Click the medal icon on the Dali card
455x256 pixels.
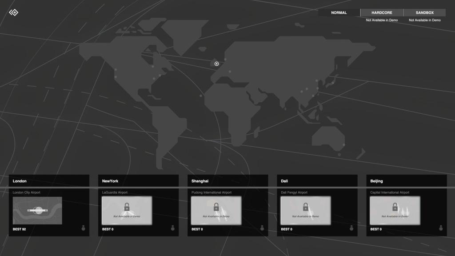(351, 228)
